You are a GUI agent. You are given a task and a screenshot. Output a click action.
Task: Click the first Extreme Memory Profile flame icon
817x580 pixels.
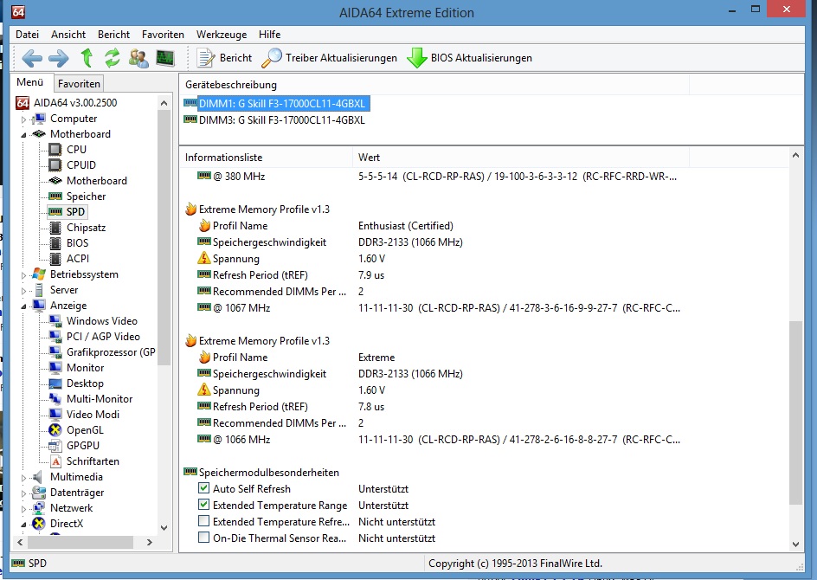[190, 209]
